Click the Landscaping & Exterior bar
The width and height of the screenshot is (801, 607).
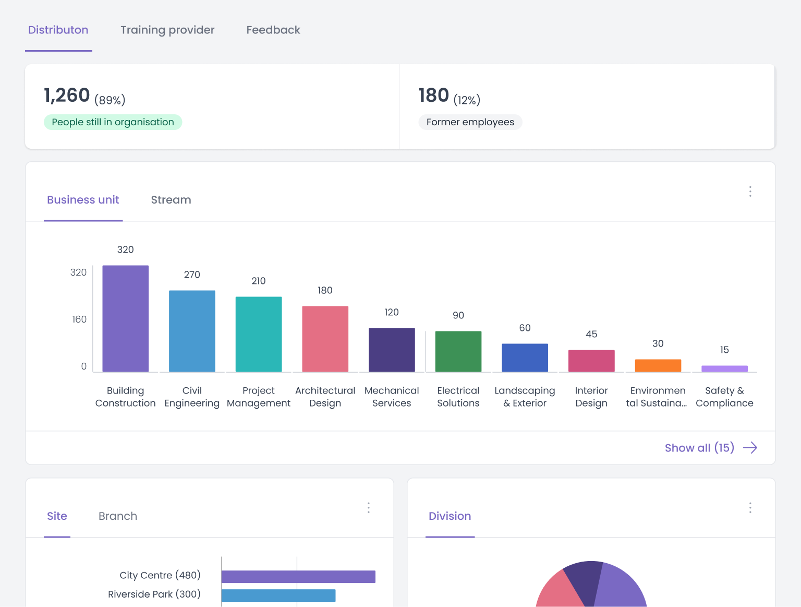525,358
